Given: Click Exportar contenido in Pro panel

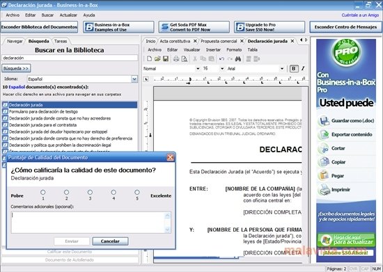Looking at the screenshot, I should (x=345, y=134).
